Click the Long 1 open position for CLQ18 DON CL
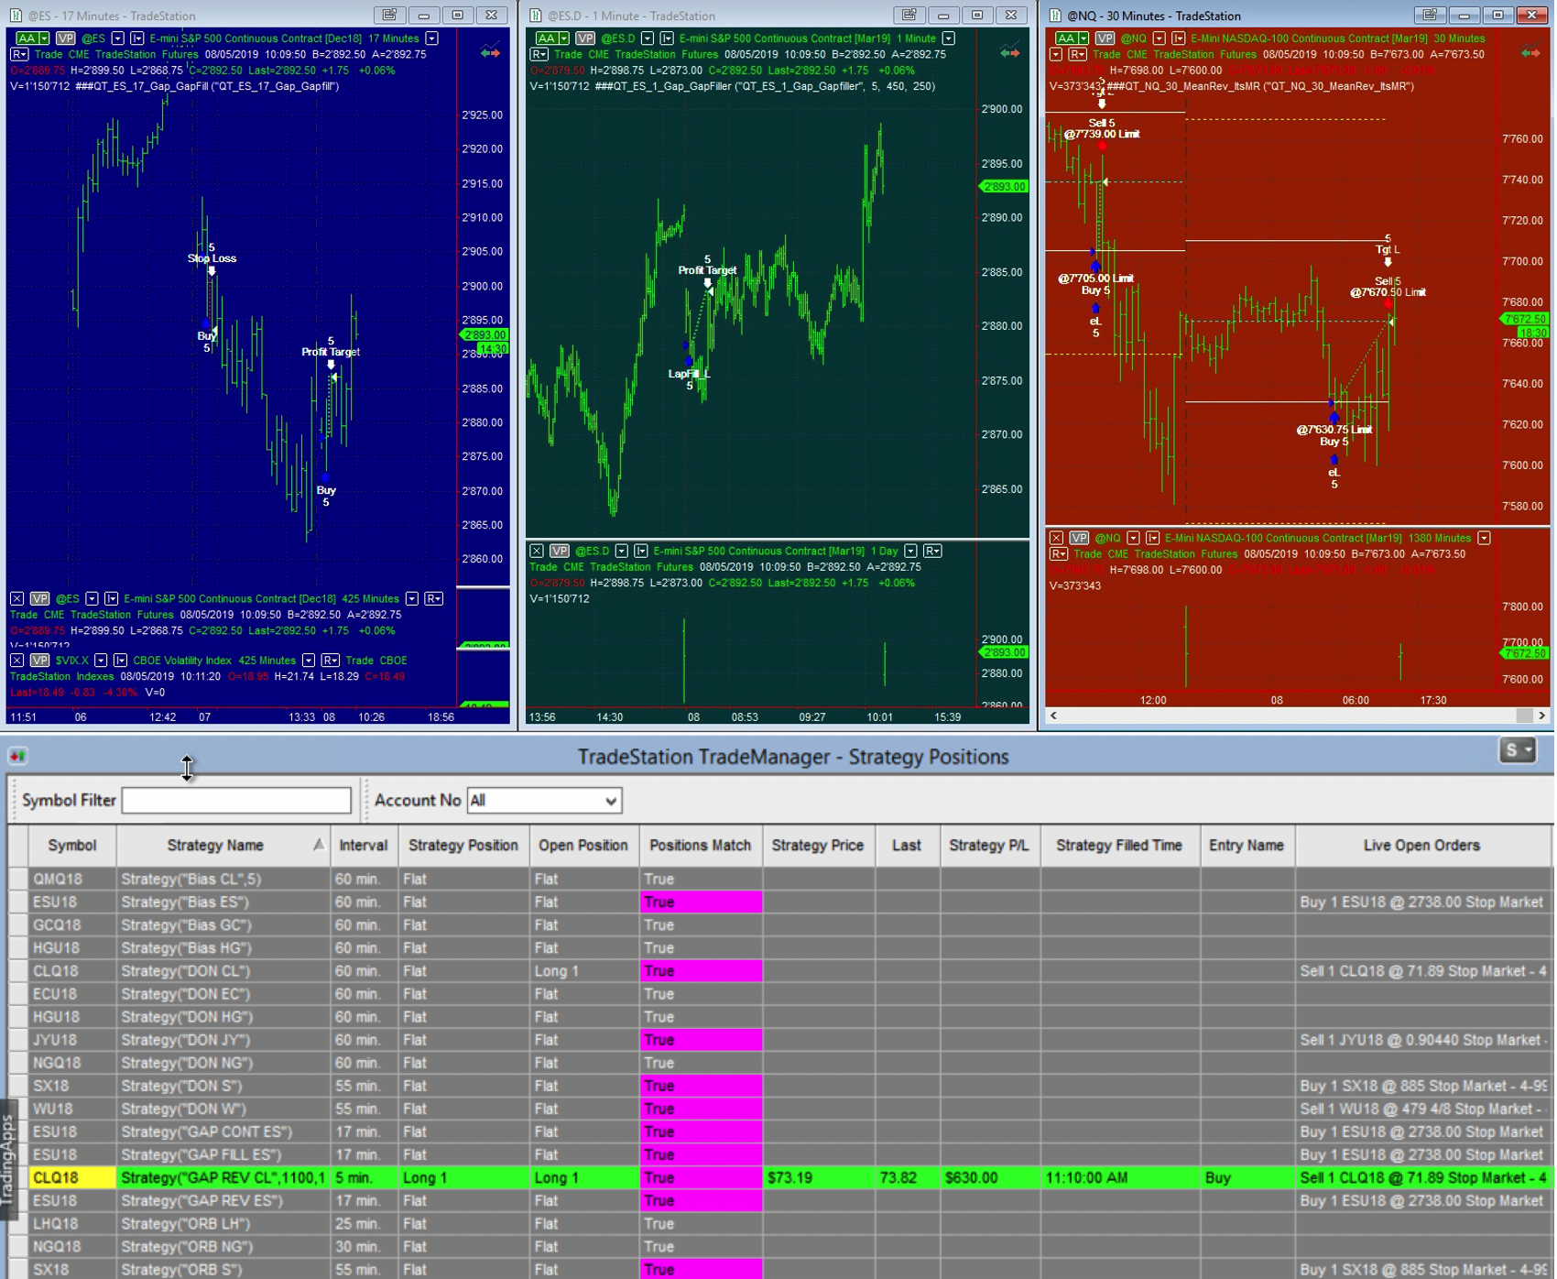 click(583, 971)
